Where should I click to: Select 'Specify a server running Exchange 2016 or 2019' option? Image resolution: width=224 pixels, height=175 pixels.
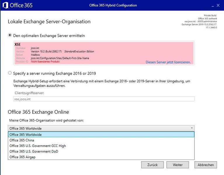click(10, 73)
